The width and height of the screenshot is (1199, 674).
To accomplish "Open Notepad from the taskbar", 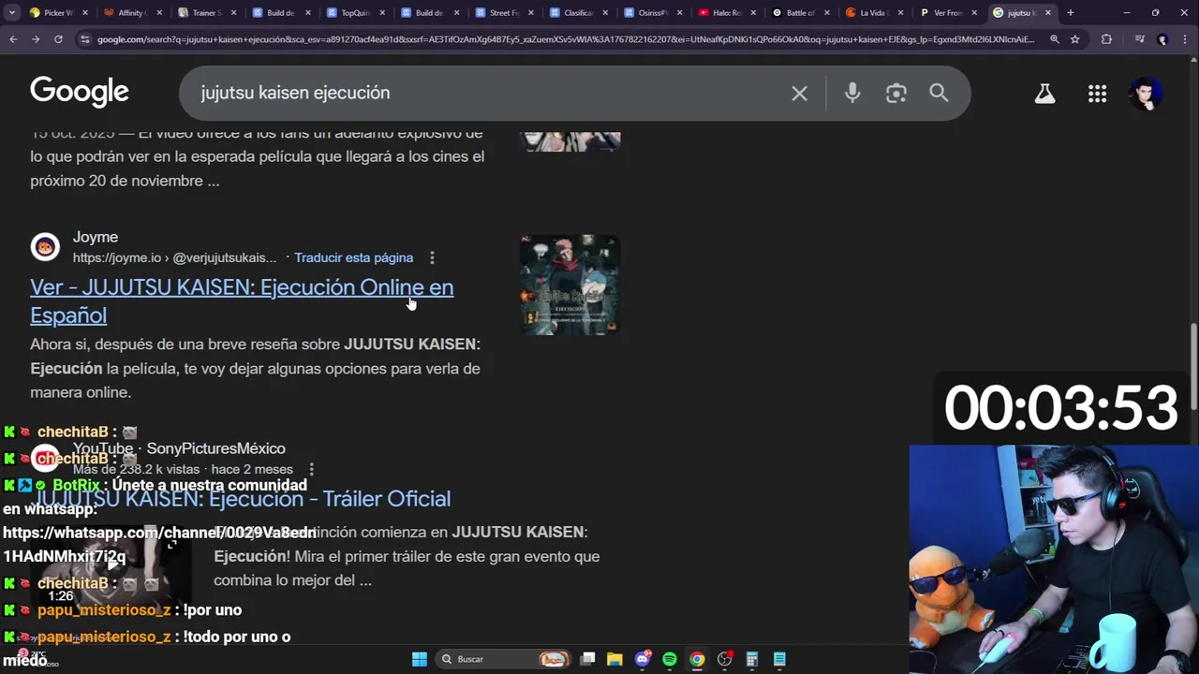I will [779, 659].
